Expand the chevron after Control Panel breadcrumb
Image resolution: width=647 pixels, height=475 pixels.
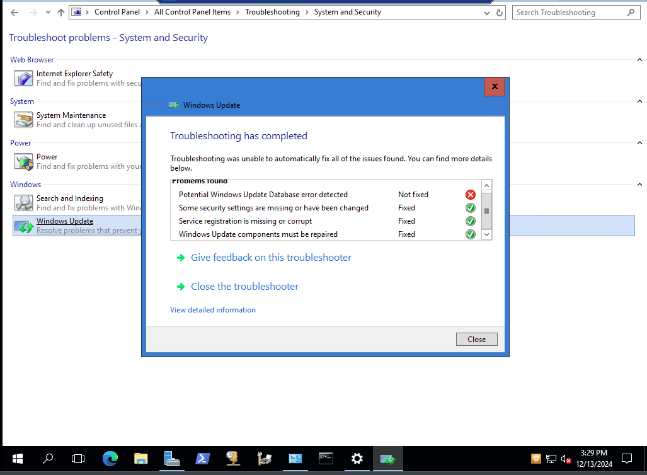point(147,13)
